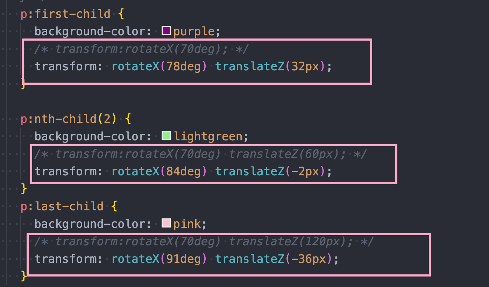Click the lightgreen color swatch
The image size is (489, 287).
[x=166, y=135]
